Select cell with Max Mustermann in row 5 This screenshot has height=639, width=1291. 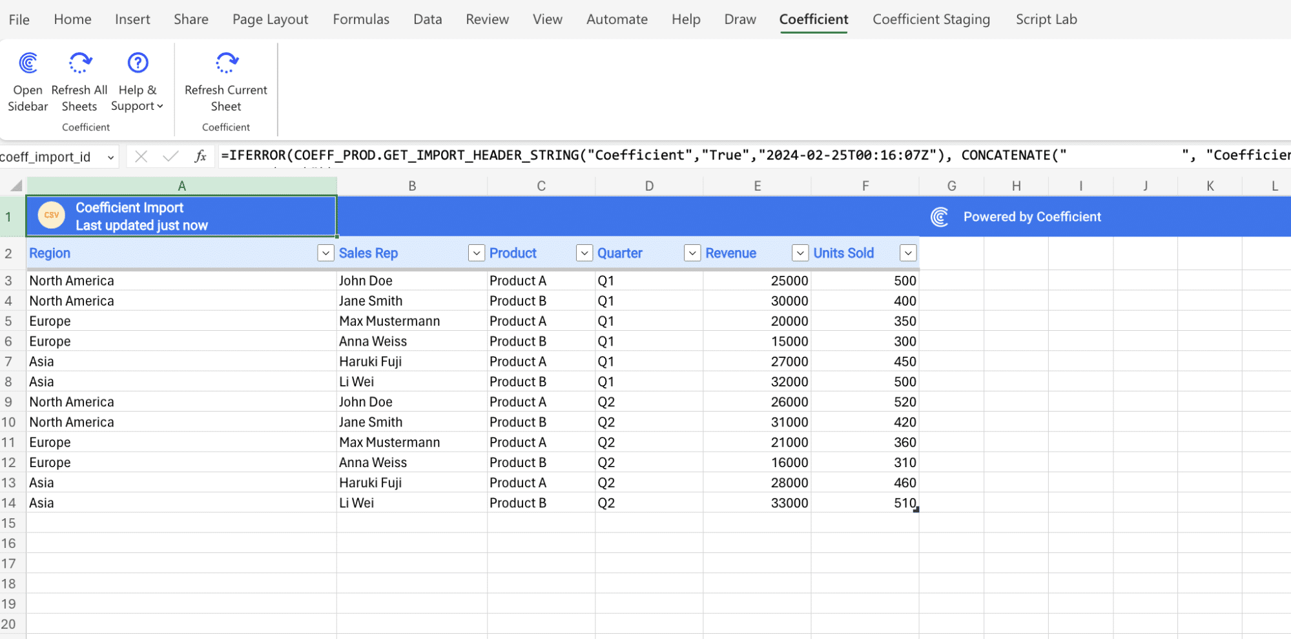(412, 321)
